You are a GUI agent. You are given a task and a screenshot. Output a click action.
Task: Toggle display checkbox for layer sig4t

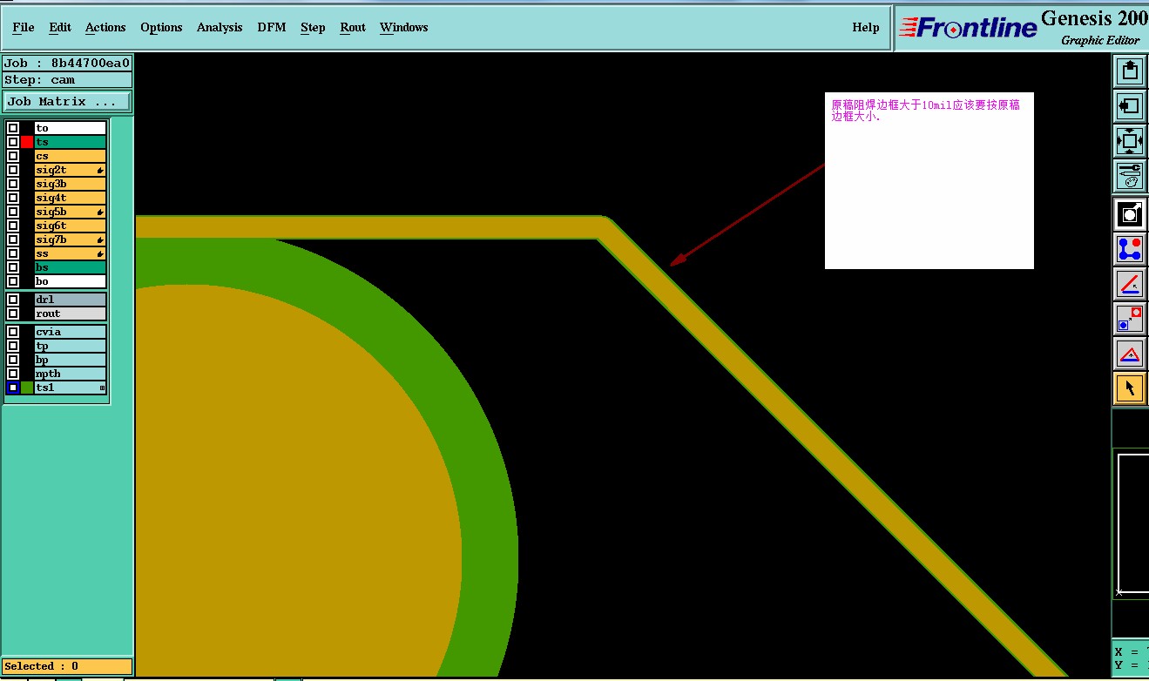13,198
